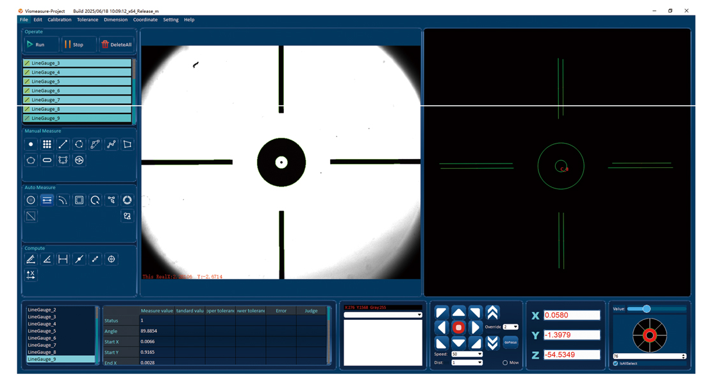Select LineGauge_5 in the Operate list
707x384 pixels.
click(77, 81)
